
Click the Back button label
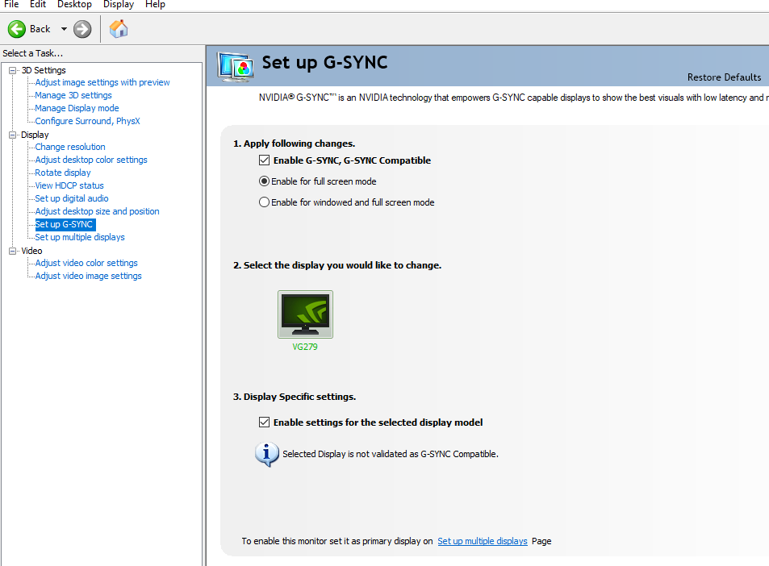(x=40, y=29)
